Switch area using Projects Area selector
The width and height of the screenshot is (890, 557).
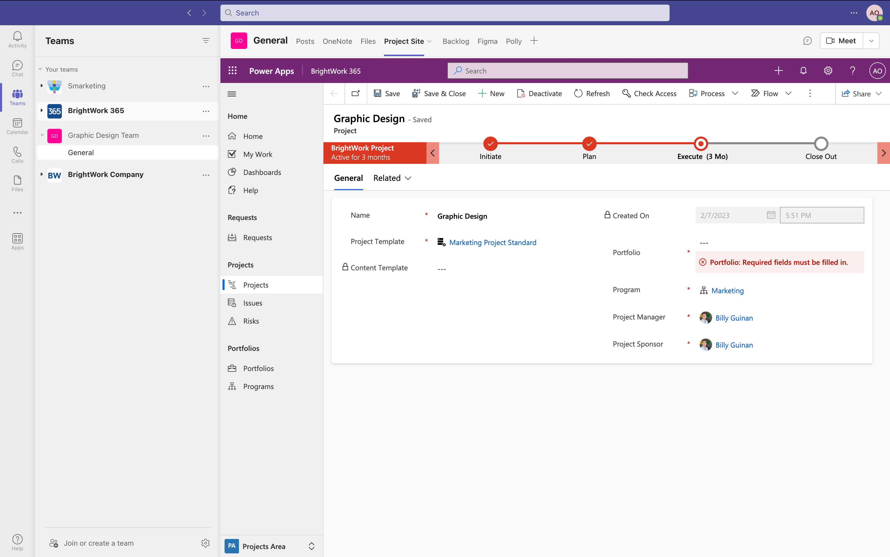tap(271, 546)
